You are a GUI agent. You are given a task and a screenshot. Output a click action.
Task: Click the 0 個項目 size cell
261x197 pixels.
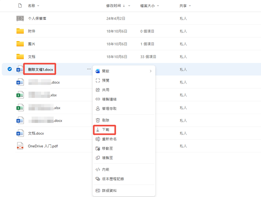(x=147, y=31)
